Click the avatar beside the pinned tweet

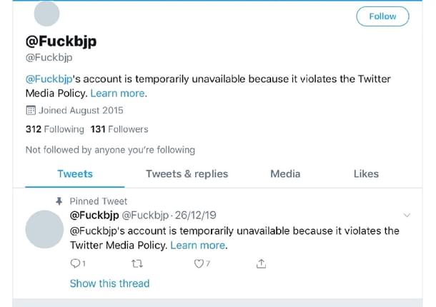coord(44,229)
